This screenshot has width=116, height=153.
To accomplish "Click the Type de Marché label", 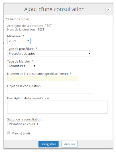I will 19,61.
